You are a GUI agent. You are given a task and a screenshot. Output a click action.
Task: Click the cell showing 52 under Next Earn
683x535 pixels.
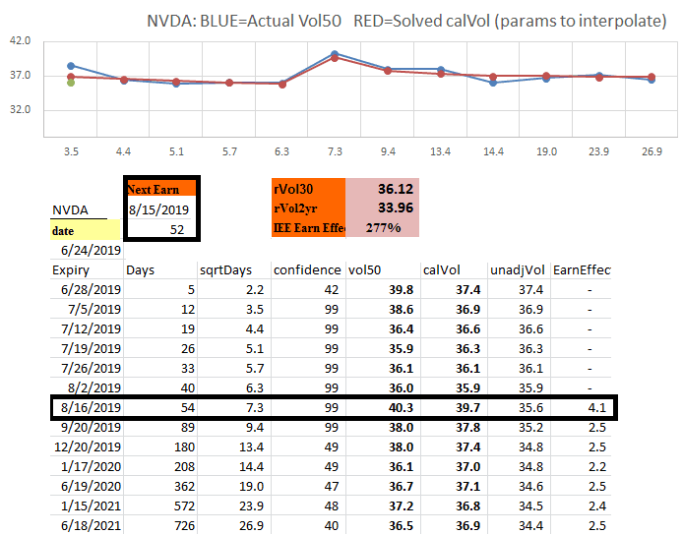pos(161,229)
